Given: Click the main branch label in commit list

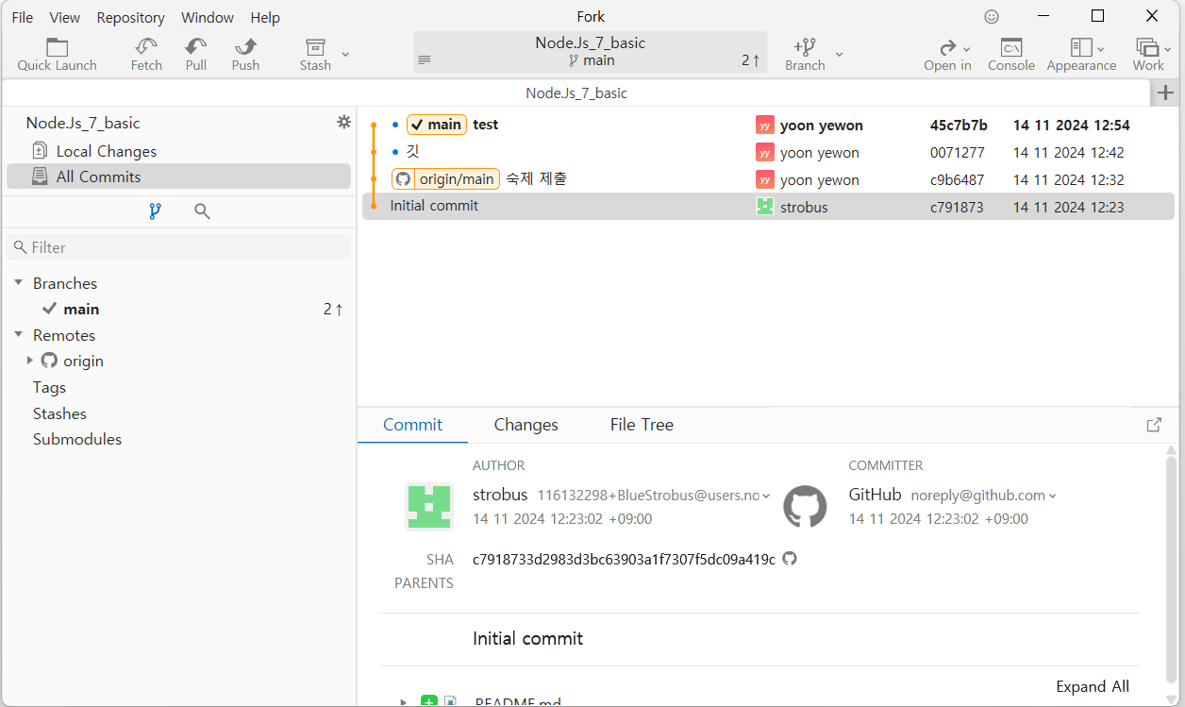Looking at the screenshot, I should [437, 125].
